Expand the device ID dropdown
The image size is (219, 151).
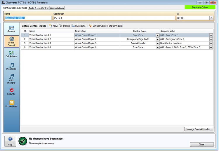[211, 18]
